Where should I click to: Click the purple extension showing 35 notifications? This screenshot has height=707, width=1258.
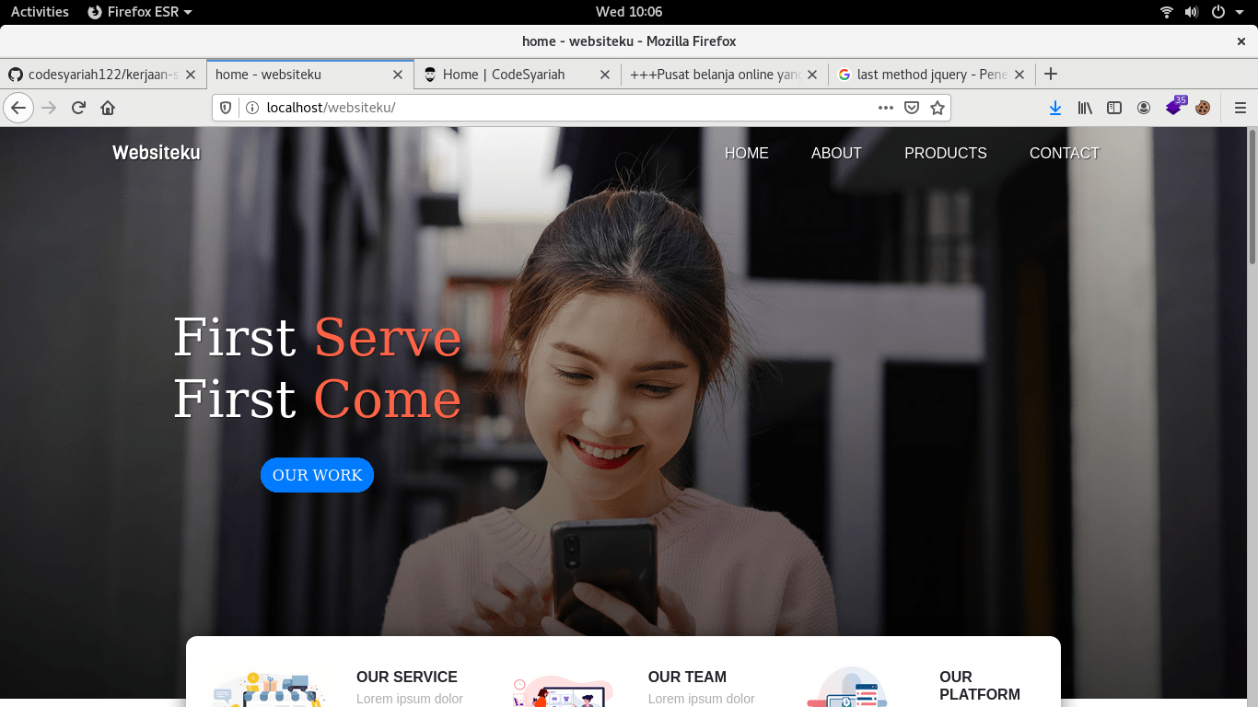[x=1173, y=108]
